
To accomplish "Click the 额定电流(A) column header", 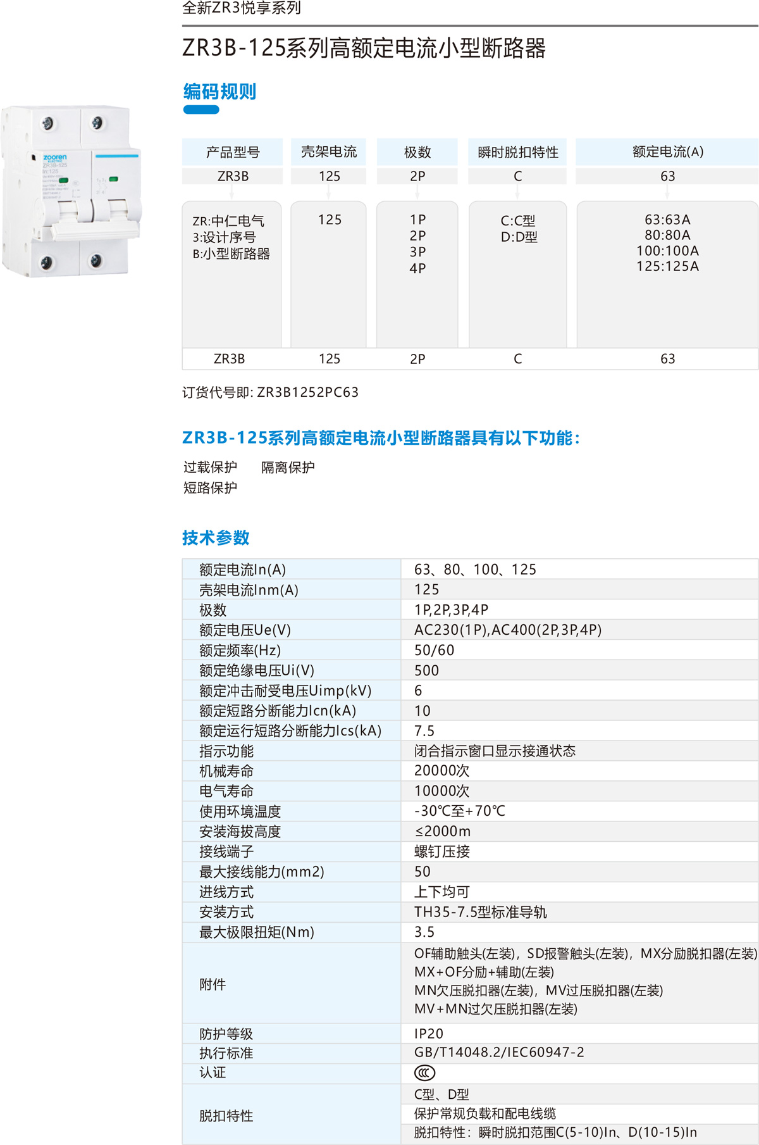I will point(668,152).
